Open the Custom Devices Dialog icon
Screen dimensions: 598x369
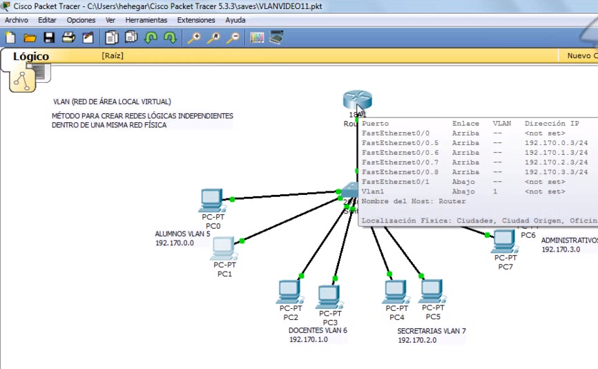(276, 37)
